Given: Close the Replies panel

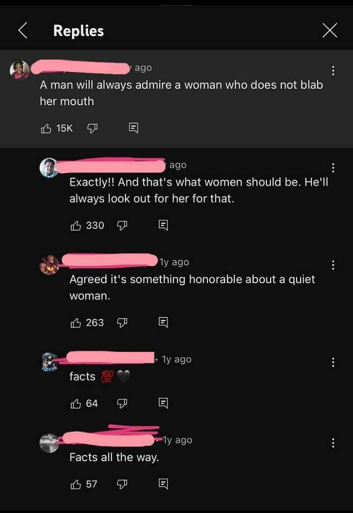Looking at the screenshot, I should click(330, 31).
